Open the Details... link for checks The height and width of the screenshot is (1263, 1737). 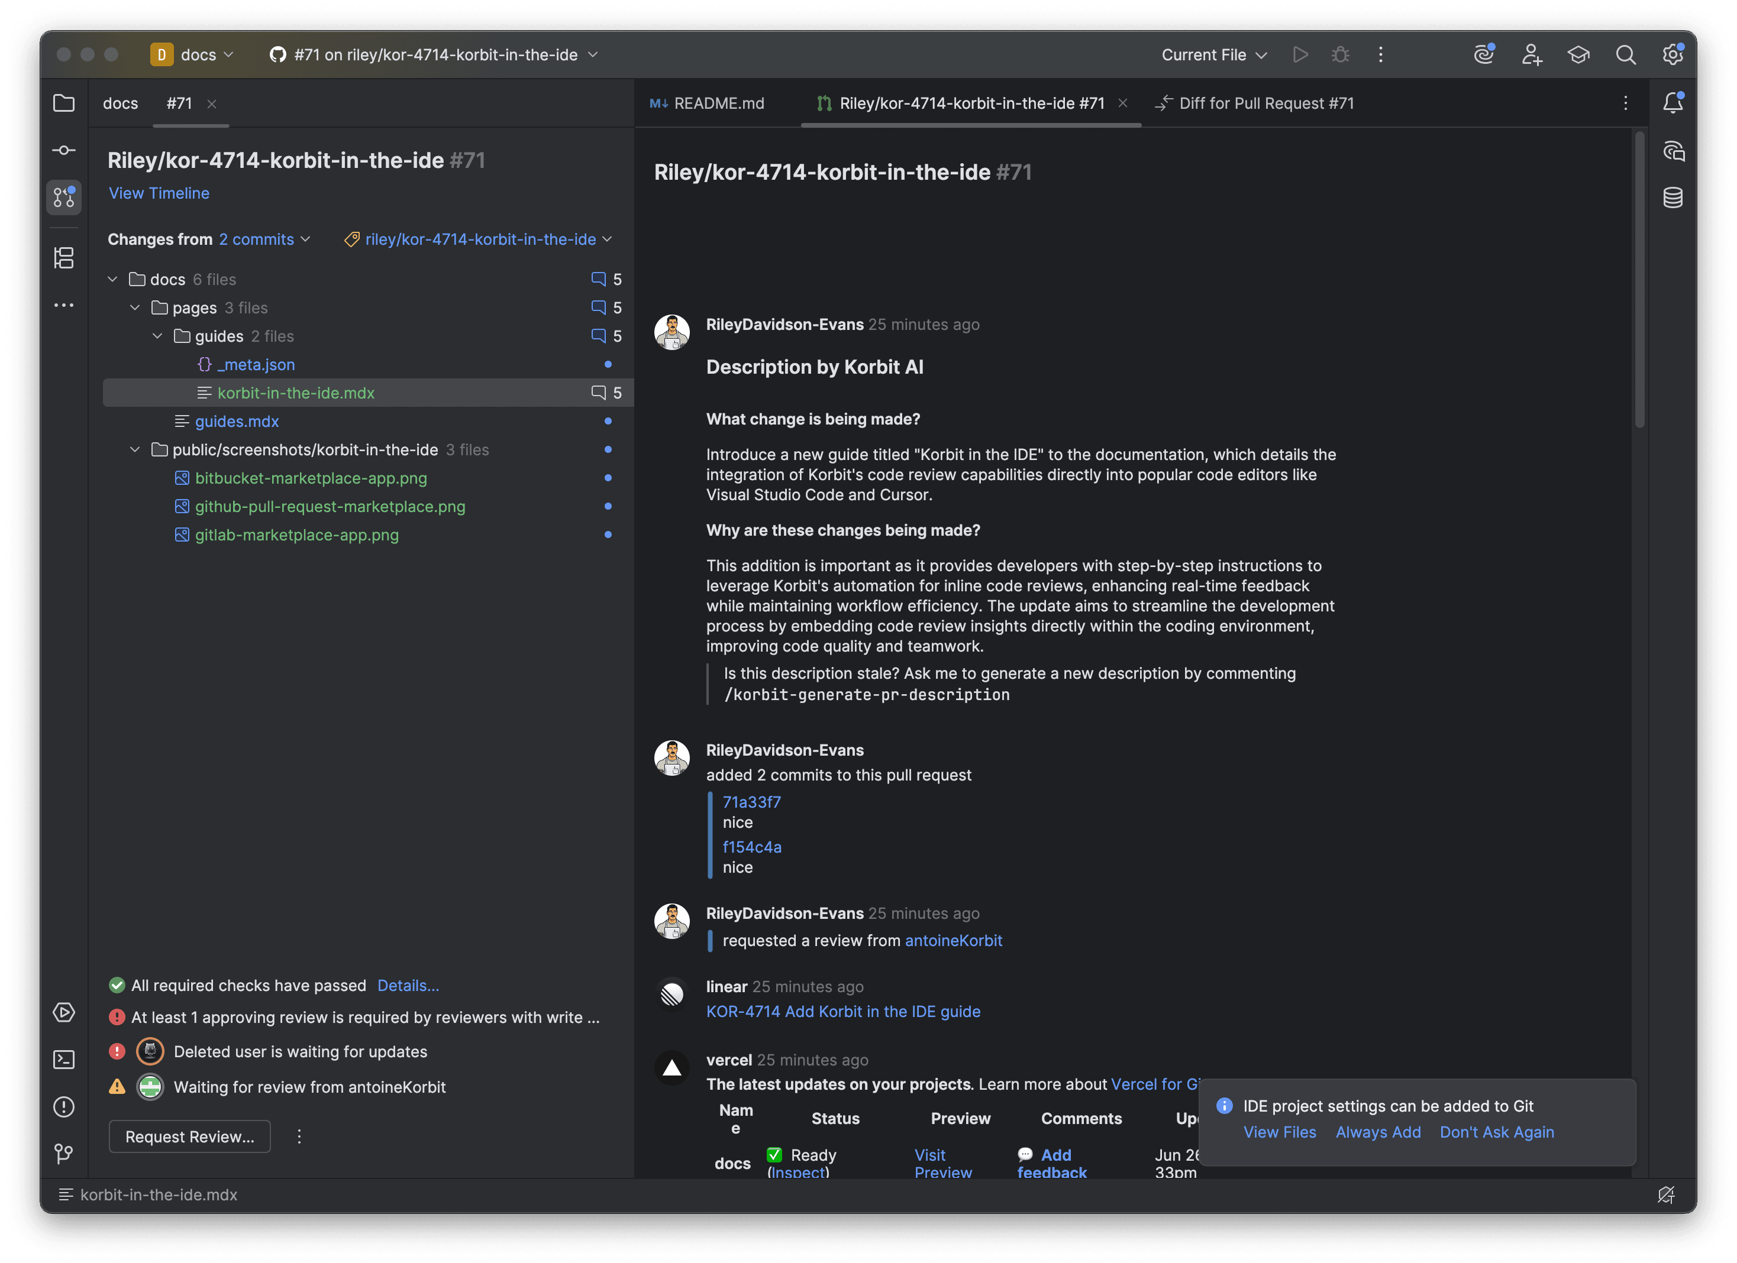click(x=408, y=985)
